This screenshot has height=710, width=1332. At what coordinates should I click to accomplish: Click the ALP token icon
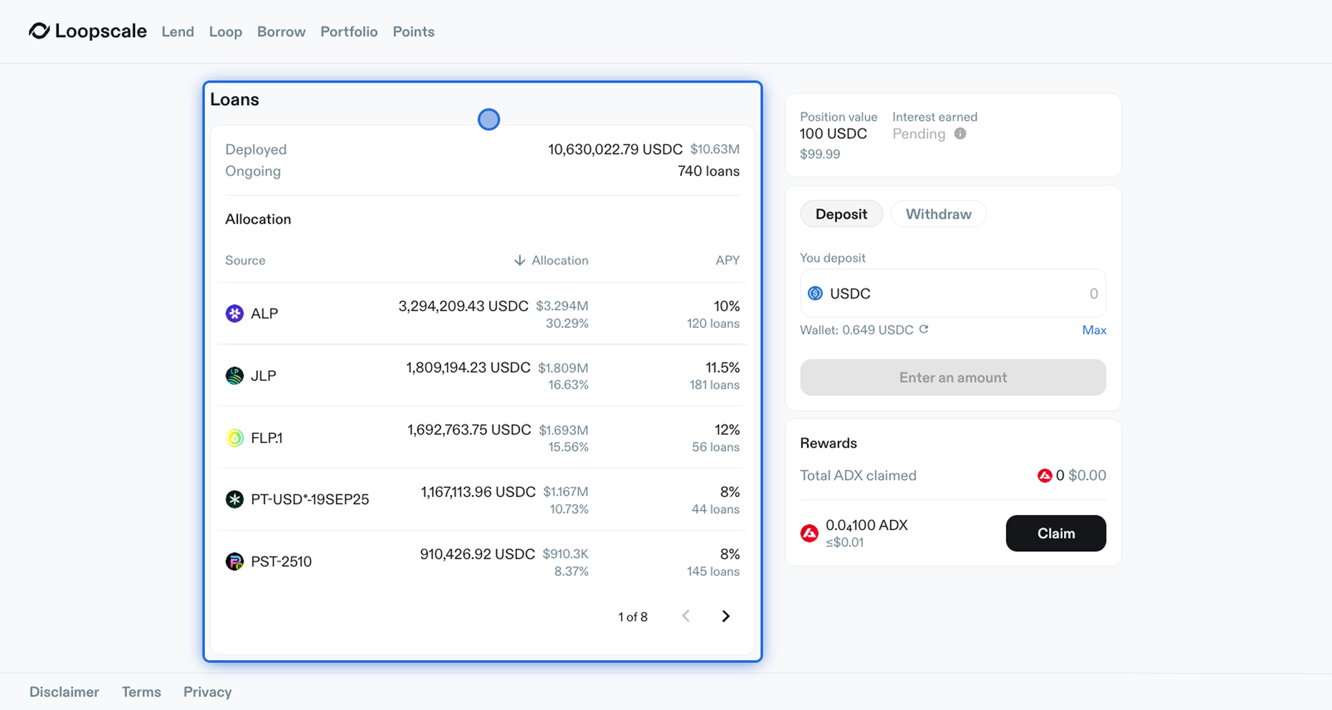click(x=234, y=314)
